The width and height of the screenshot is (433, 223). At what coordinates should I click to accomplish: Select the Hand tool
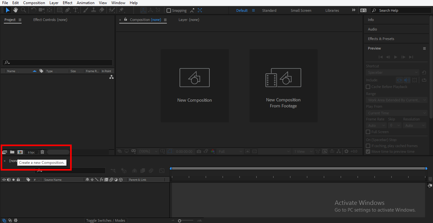click(x=15, y=10)
